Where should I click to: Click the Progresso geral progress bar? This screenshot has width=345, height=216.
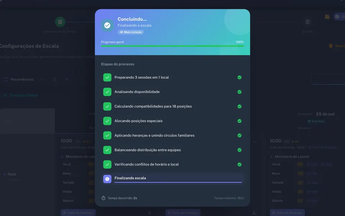[172, 46]
